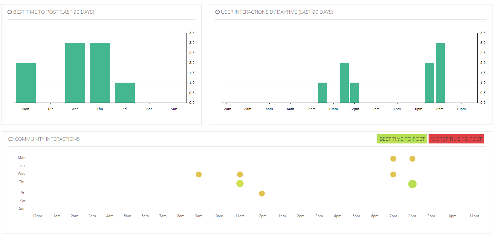
Task: Click the large green Thursday 8pm bubble
Action: 412,184
